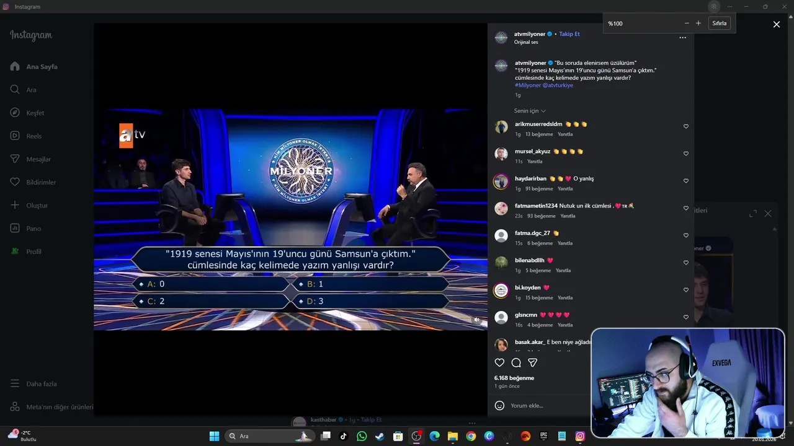Viewport: 794px width, 446px height.
Task: Open Profil page from sidebar
Action: point(26,251)
